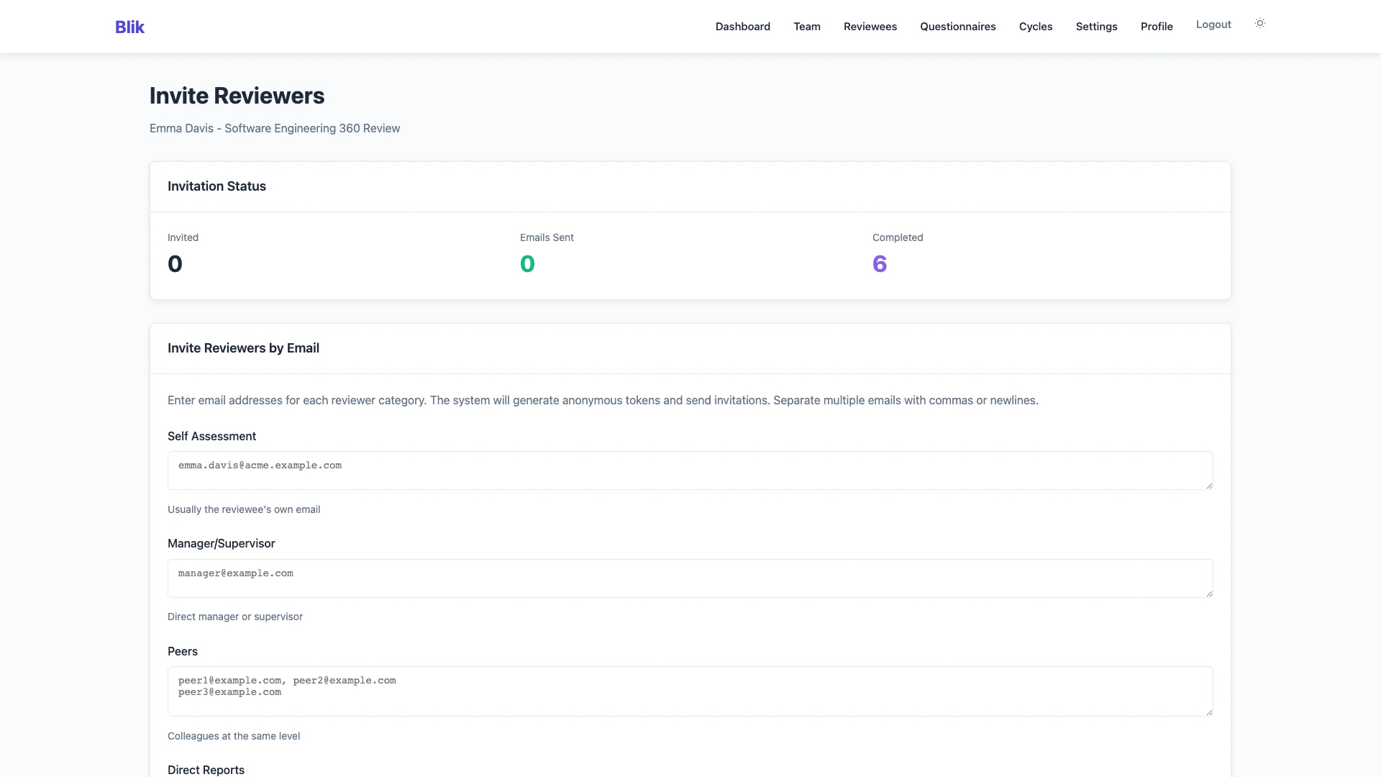The image size is (1381, 777).
Task: Click the Blik logo
Action: point(129,27)
